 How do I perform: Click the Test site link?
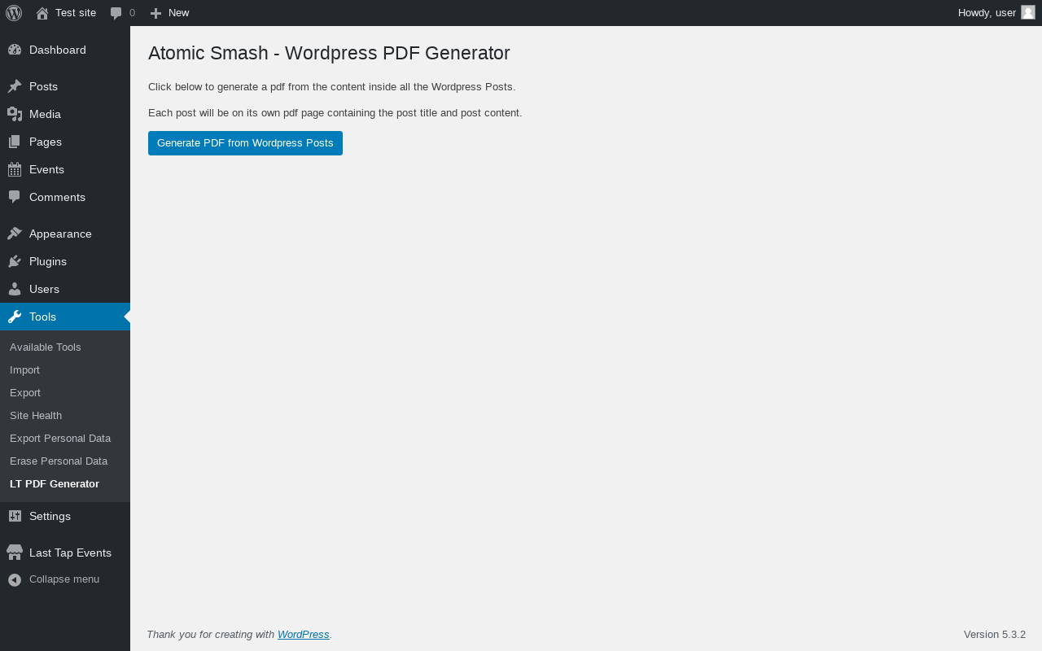coord(76,13)
